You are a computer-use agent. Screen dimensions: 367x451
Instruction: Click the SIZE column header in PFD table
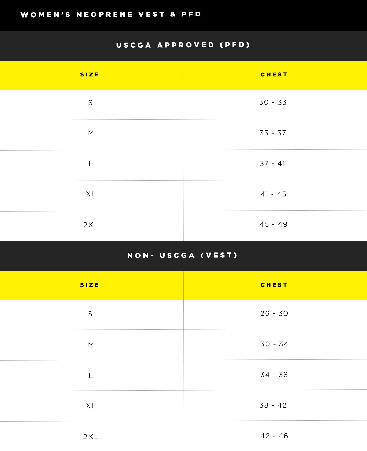[90, 75]
